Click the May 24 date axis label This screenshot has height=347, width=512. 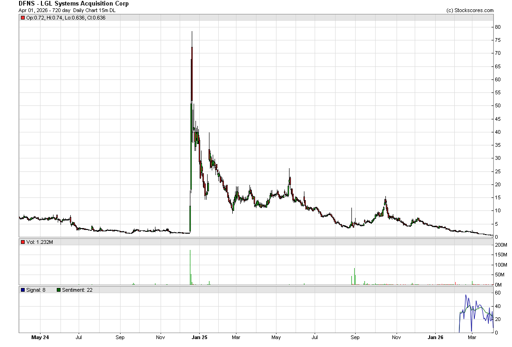click(40, 337)
